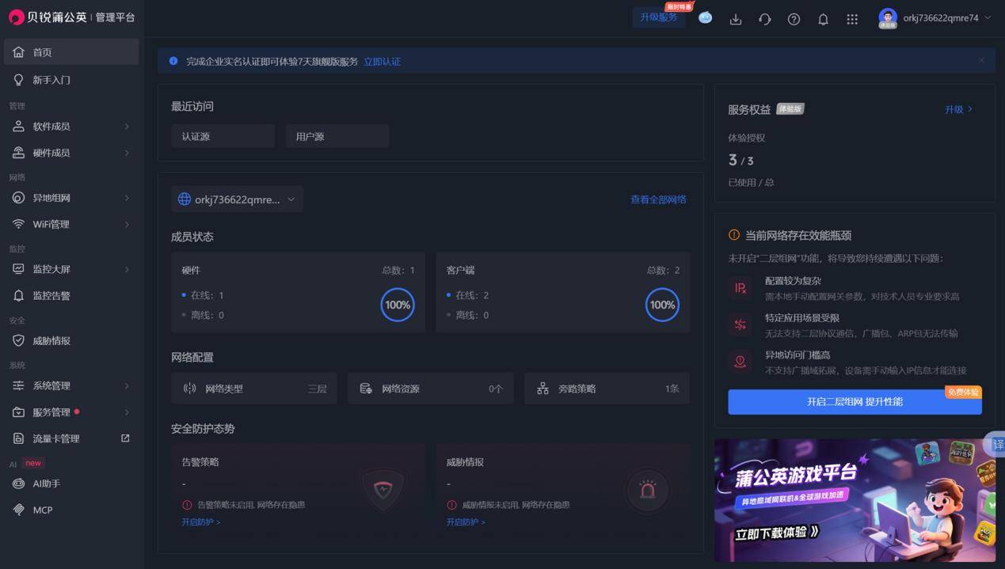Click the 升级服务 button in header

click(659, 17)
